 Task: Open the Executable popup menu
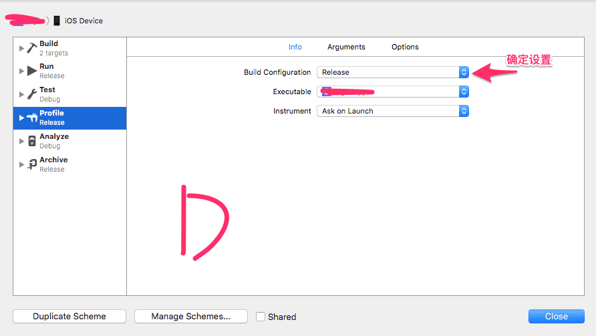[393, 92]
